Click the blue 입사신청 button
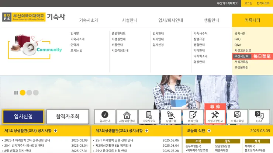The width and height of the screenshot is (273, 153). pyautogui.click(x=23, y=117)
